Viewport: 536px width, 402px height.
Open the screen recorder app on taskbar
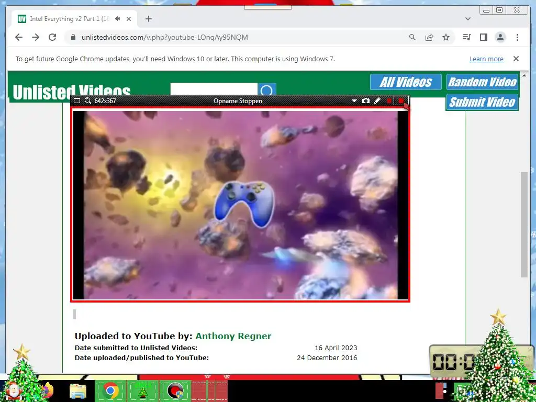pos(175,390)
